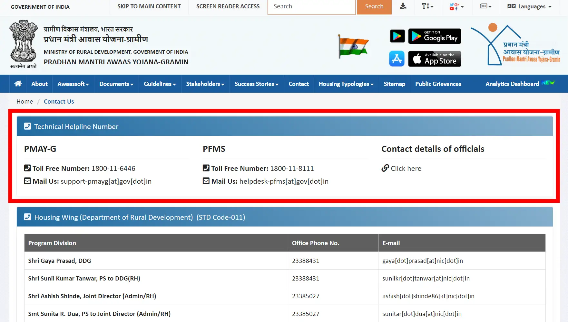The image size is (568, 322).
Task: Click the helpdesk-pfms[at]gov[dot]in email text
Action: (284, 181)
